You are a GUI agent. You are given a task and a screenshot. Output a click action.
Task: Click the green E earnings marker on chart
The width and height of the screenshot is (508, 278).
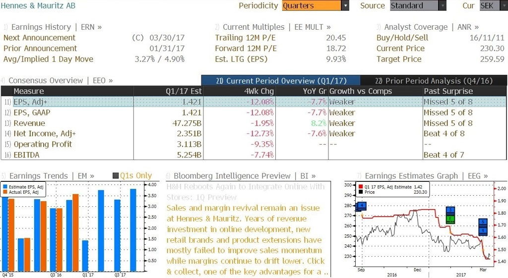[x=450, y=219]
